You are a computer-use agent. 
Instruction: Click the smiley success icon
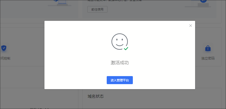coord(120,42)
